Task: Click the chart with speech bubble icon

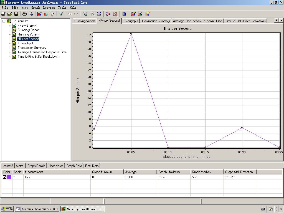Action: (x=133, y=14)
